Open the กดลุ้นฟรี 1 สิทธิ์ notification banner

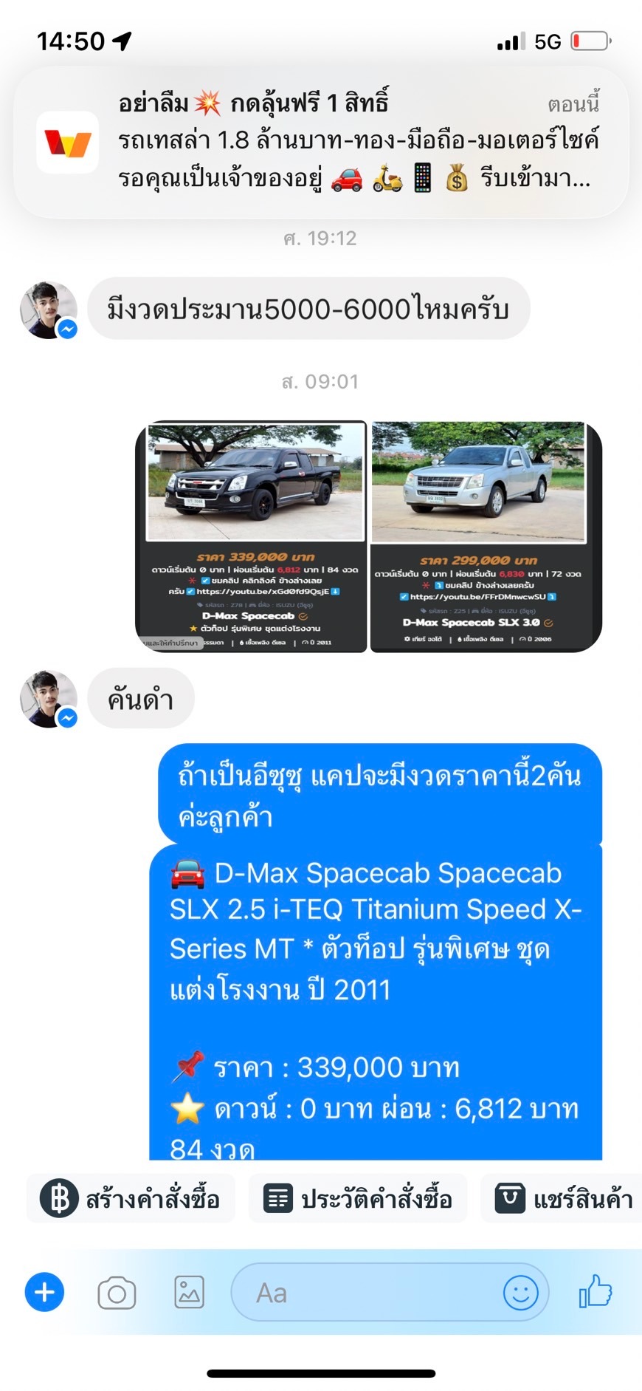pyautogui.click(x=321, y=142)
